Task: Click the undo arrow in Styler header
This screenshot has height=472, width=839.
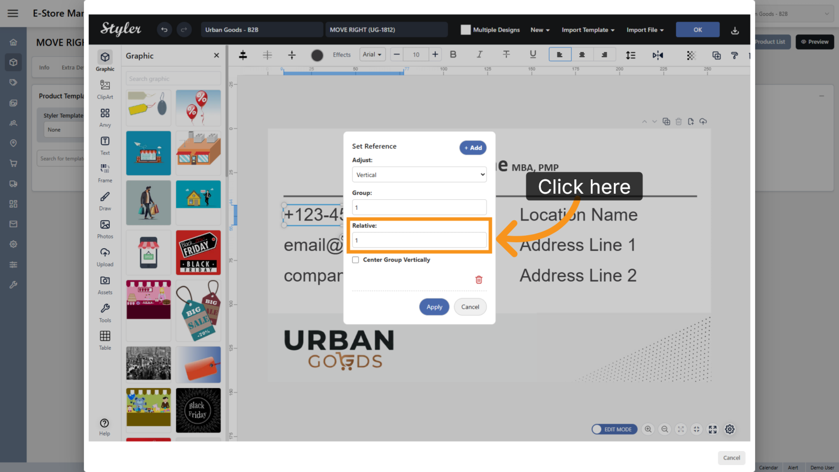Action: point(164,30)
